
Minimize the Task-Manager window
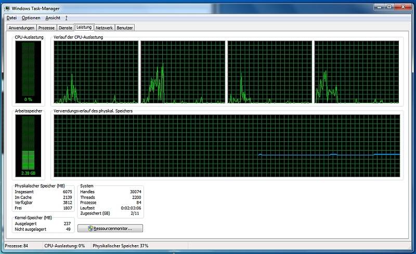click(379, 7)
